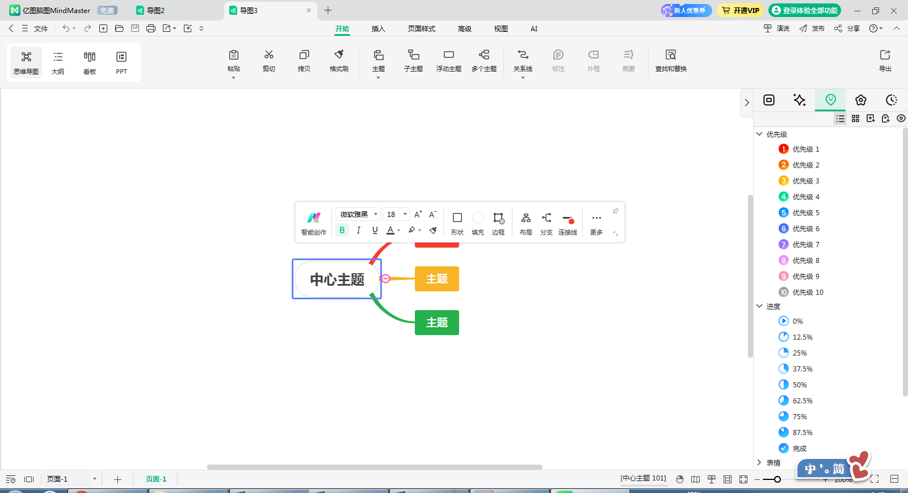Open the font family dropdown (微软雅黑)
908x493 pixels.
click(358, 214)
